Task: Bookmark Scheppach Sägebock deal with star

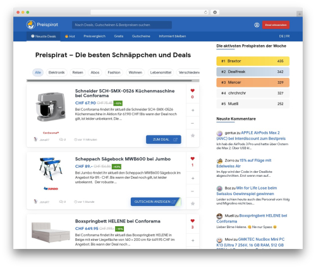Action: click(193, 203)
